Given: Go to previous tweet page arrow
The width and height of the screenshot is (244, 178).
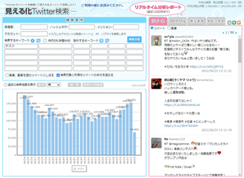Looking at the screenshot, I should [223, 33].
